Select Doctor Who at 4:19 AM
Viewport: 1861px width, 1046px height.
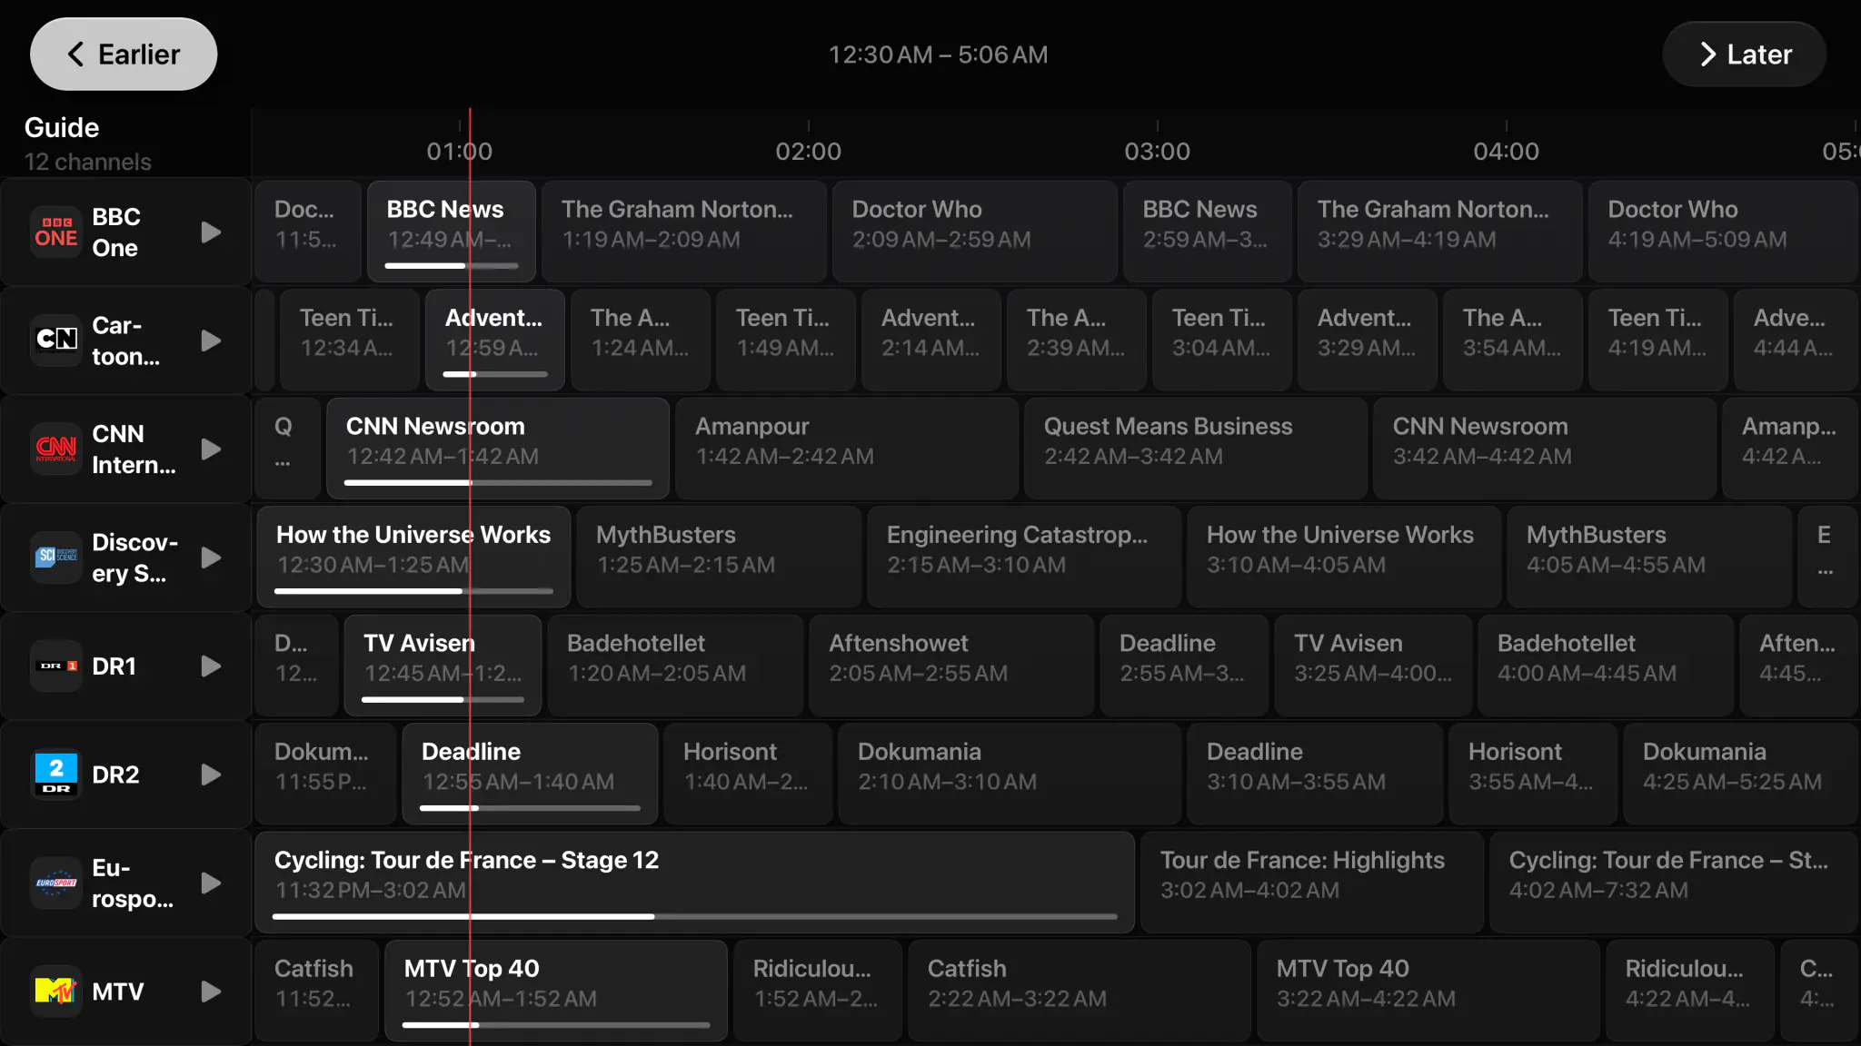[1724, 232]
